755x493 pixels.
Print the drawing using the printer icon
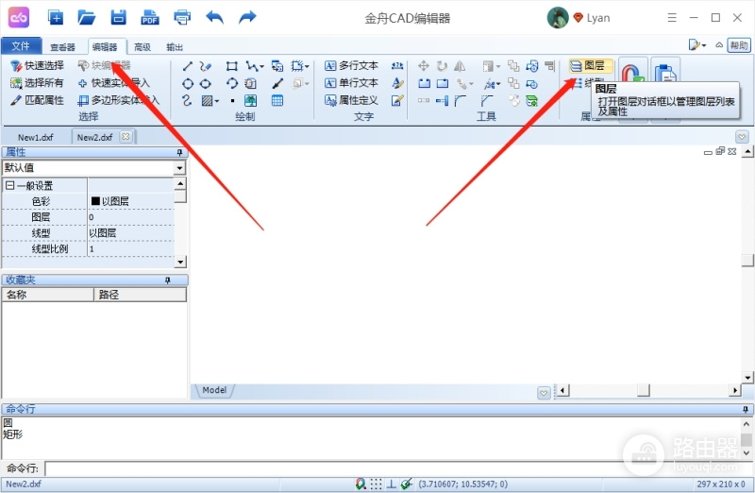(x=182, y=18)
